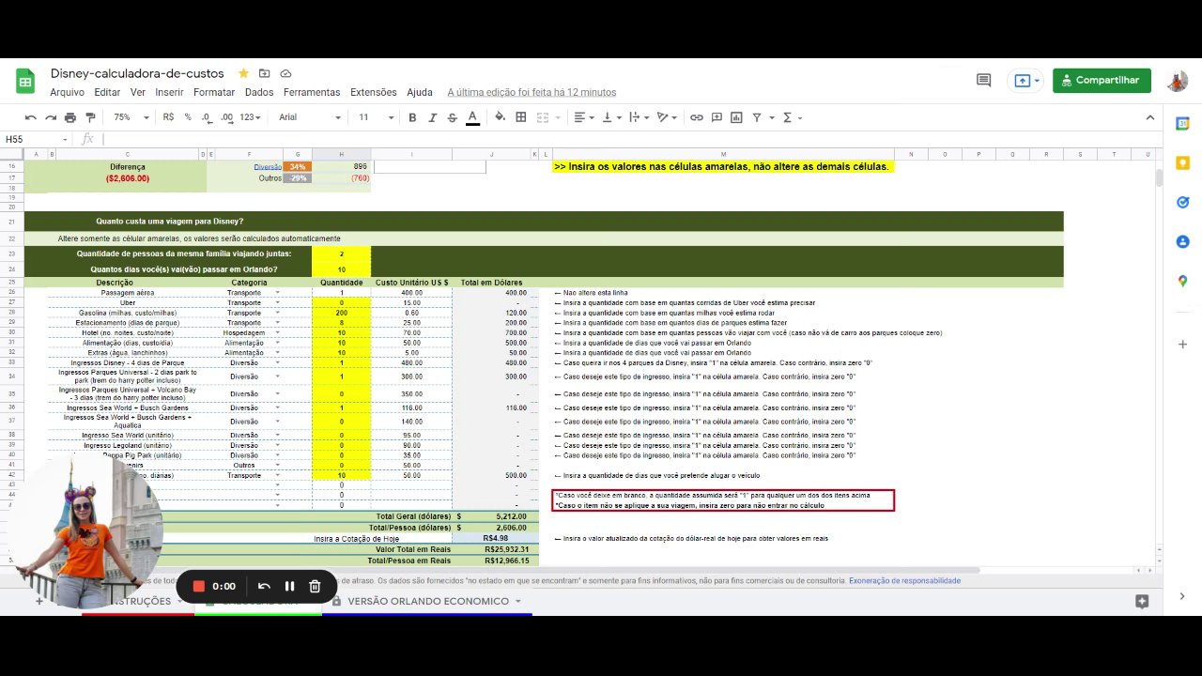
Task: Open Google Tasks in the side panel
Action: pos(1183,202)
